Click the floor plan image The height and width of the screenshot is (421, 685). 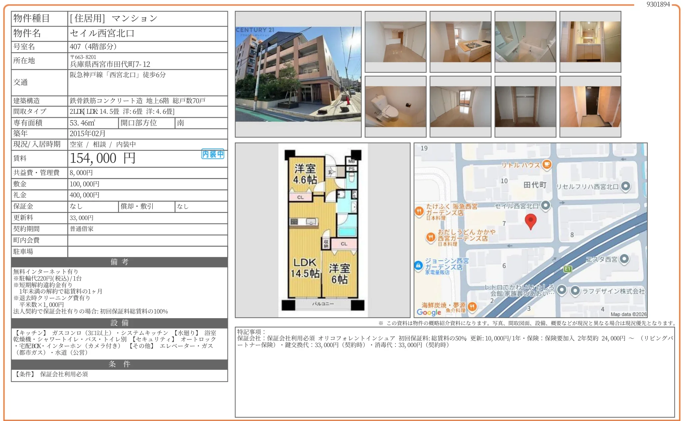coord(323,230)
